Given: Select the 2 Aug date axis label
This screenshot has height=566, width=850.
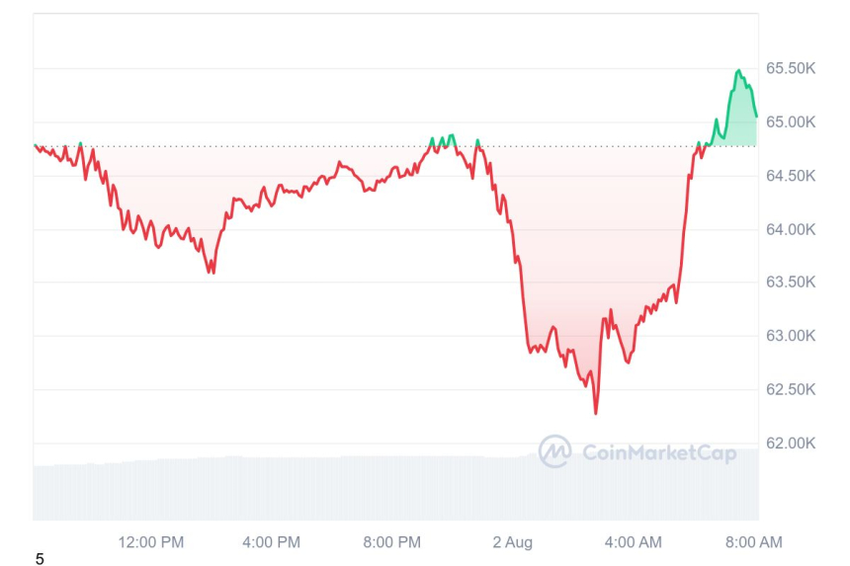Looking at the screenshot, I should pos(512,542).
